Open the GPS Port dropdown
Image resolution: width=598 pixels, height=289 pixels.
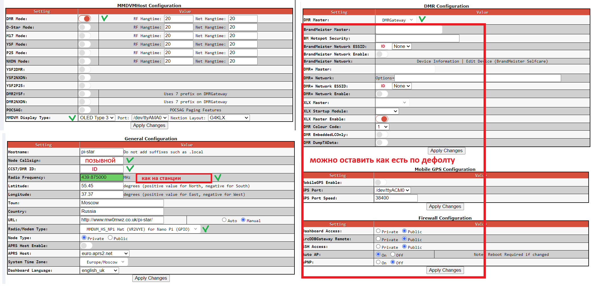click(393, 190)
